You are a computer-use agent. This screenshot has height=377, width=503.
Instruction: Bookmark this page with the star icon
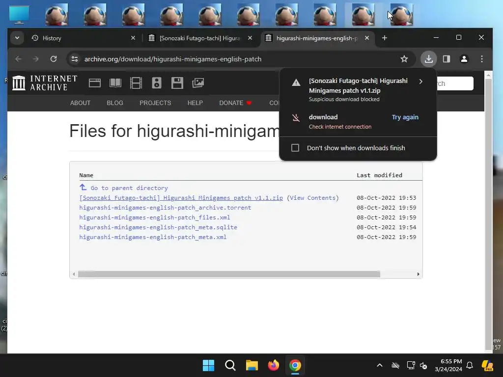coord(404,59)
